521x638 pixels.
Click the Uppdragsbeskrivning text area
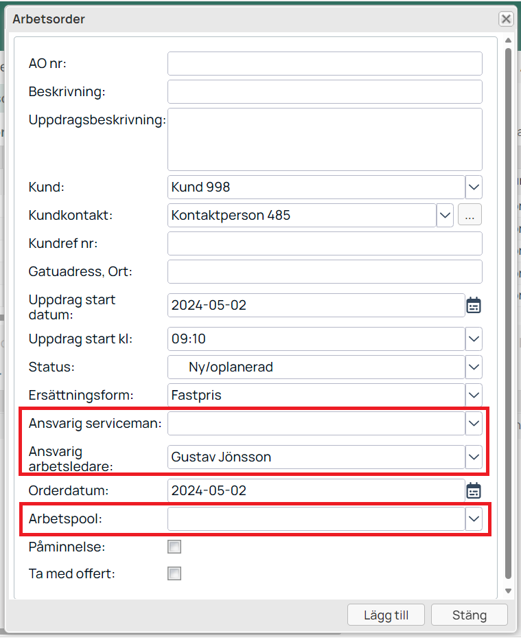point(325,139)
